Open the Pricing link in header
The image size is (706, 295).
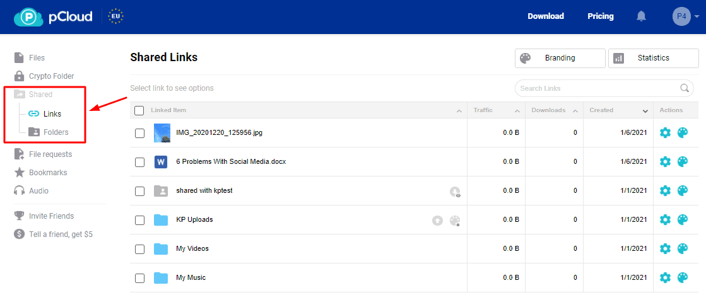(601, 16)
